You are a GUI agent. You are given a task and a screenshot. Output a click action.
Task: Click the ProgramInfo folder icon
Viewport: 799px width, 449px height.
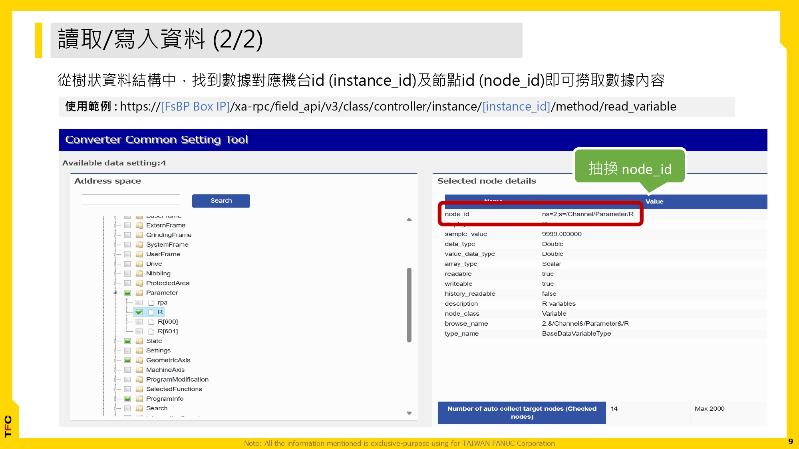[139, 399]
